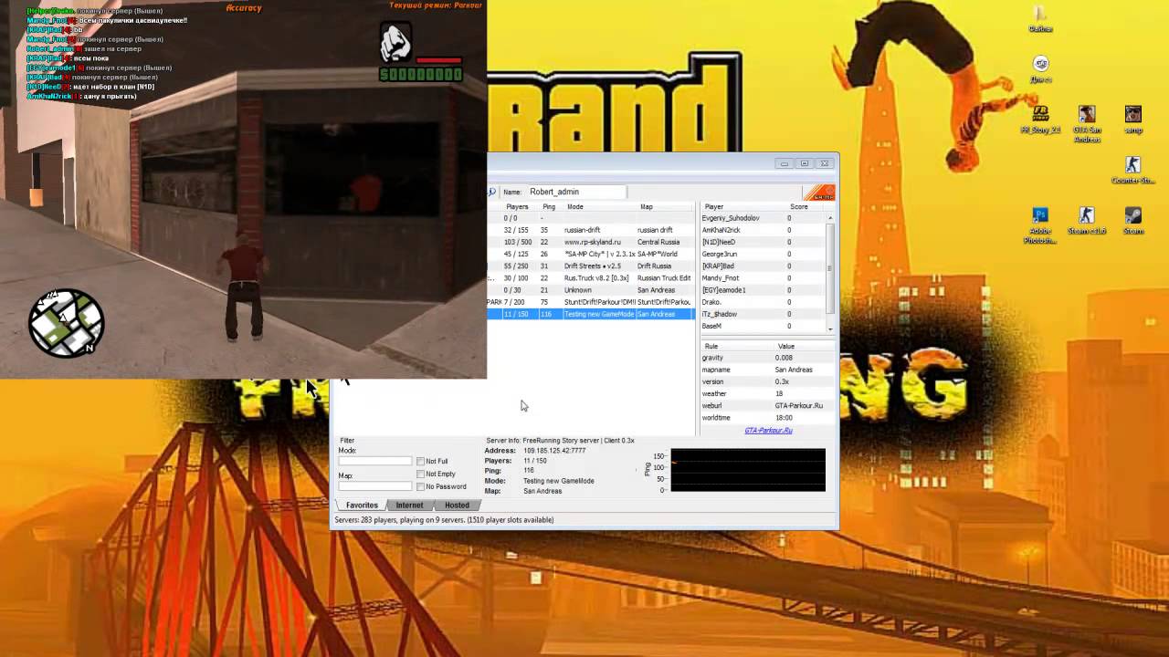Click the worldtime rule row

(x=767, y=417)
